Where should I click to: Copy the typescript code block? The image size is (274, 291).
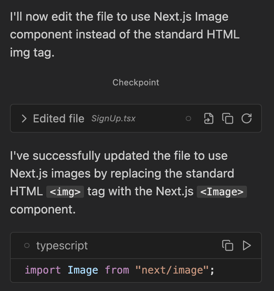coord(227,245)
